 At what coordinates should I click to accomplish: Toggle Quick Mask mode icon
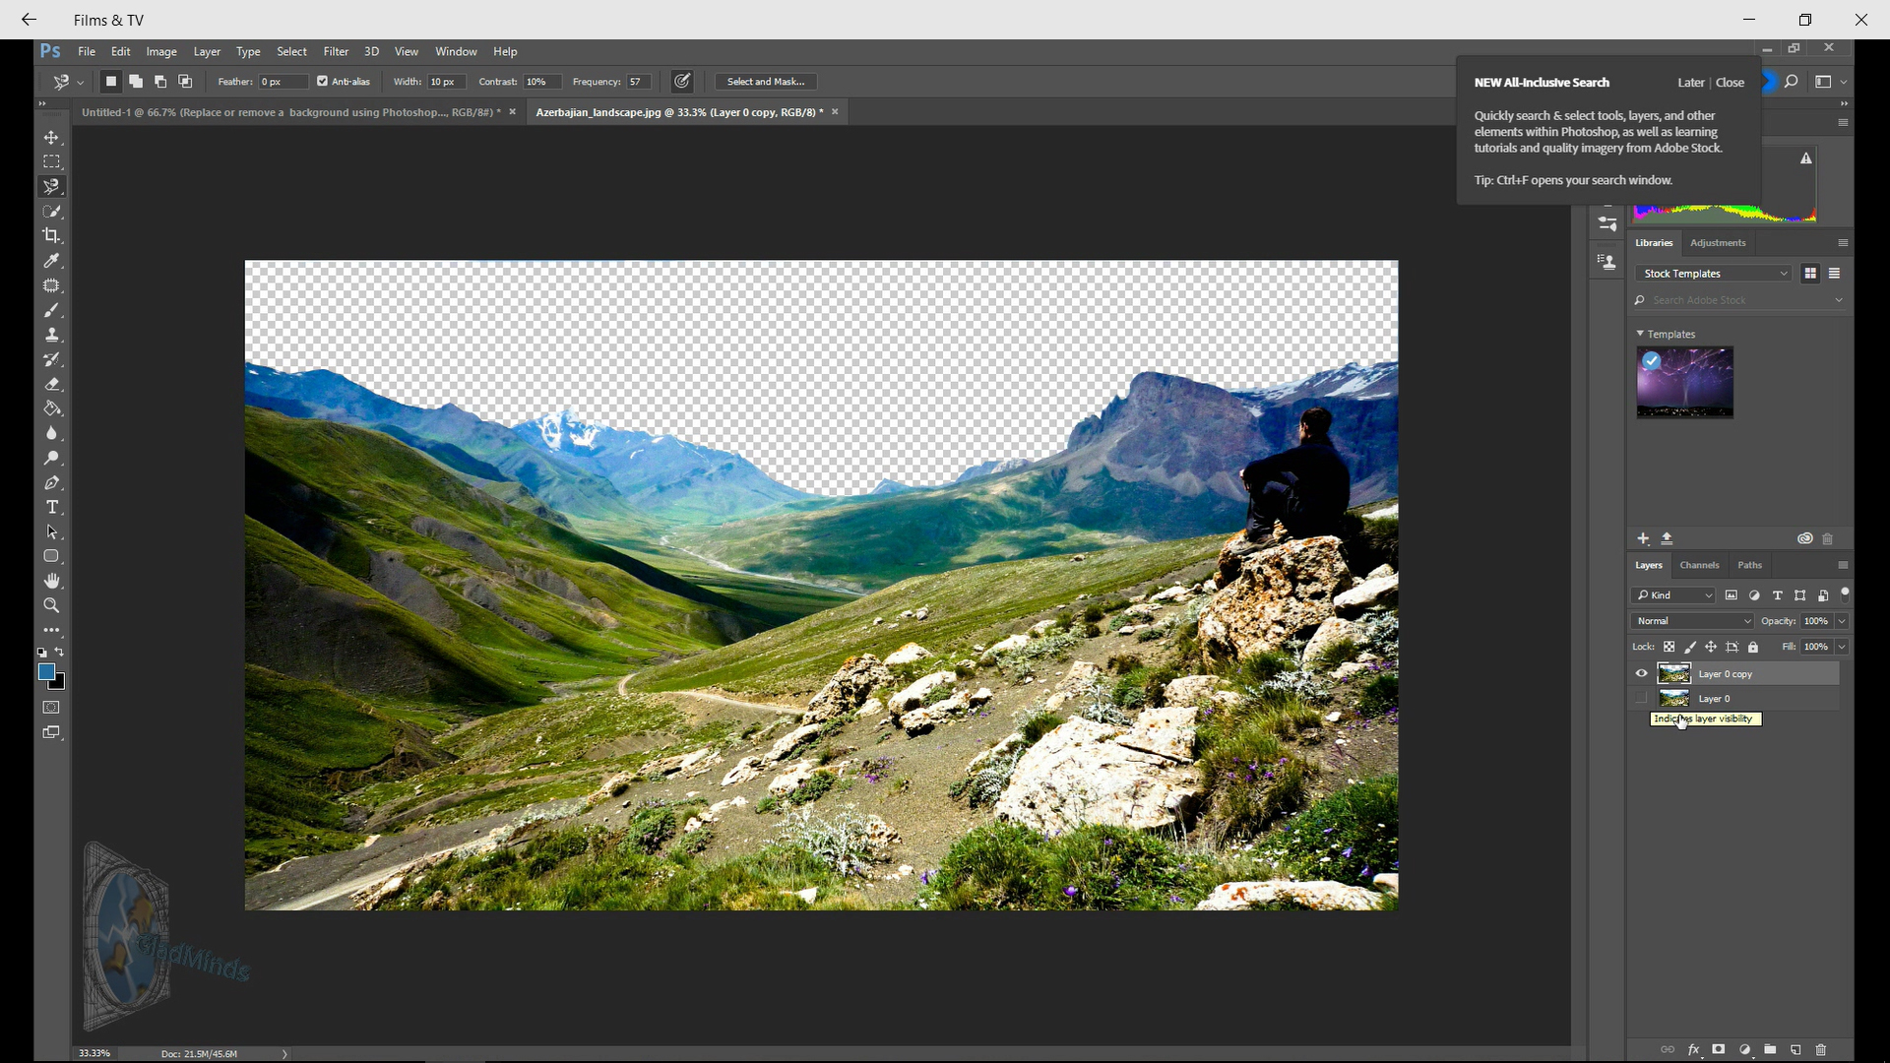click(51, 708)
